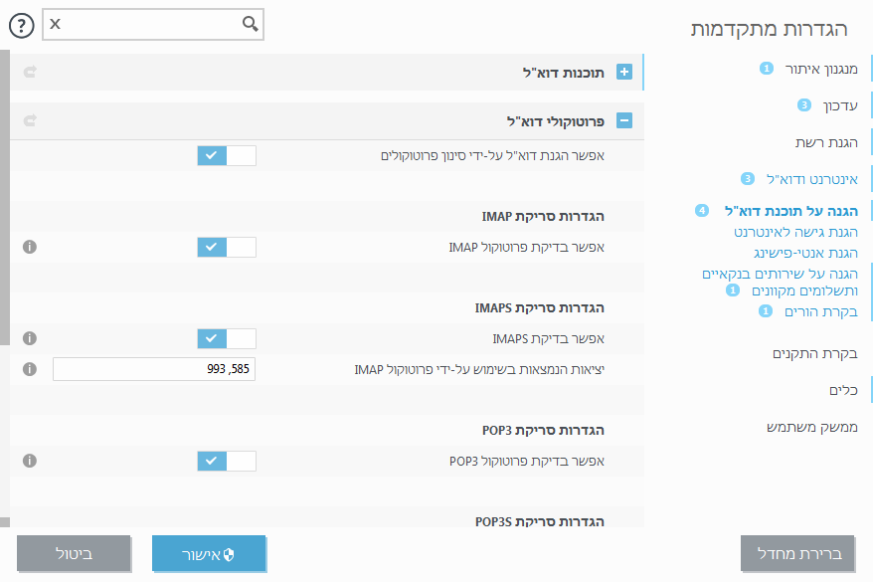
Task: Collapse the פרוטוקולי דוא"ל section
Action: click(624, 117)
